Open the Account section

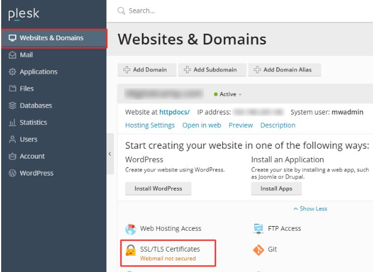coord(32,156)
